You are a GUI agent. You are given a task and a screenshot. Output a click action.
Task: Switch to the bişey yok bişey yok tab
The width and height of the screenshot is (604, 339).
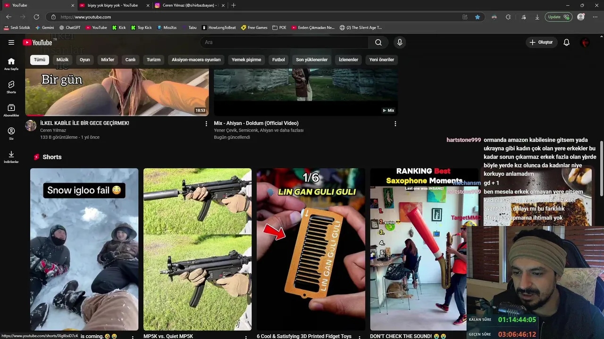point(112,5)
